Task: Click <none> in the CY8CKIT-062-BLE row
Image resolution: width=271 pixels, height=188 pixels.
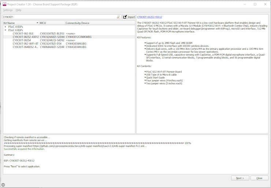Action: pyautogui.click(x=71, y=34)
